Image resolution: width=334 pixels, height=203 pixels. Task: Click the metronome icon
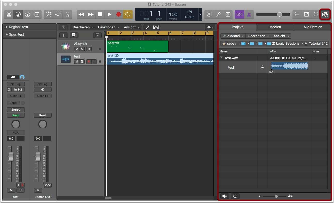pos(249,14)
